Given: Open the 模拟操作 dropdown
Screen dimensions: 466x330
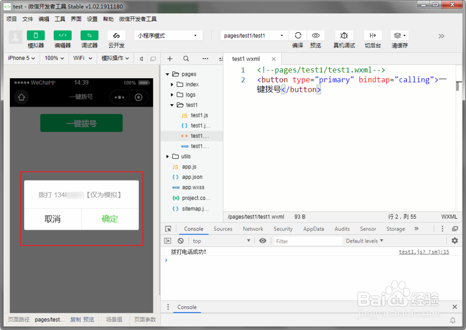Looking at the screenshot, I should click(x=115, y=58).
